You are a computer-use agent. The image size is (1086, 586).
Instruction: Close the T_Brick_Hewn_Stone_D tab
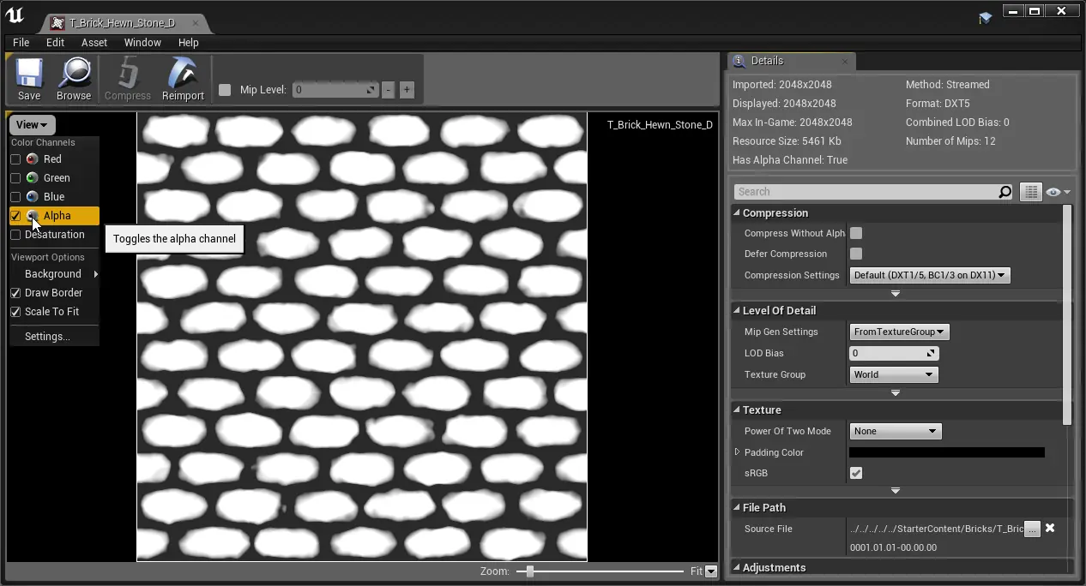pyautogui.click(x=196, y=23)
